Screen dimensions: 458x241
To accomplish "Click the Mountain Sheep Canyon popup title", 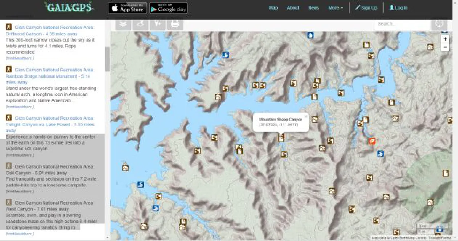I will point(281,120).
